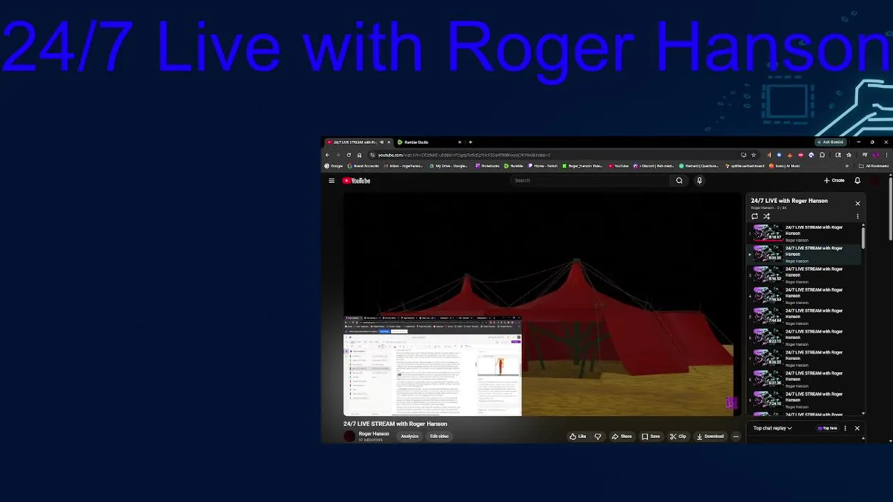The height and width of the screenshot is (502, 893).
Task: Click the Edit video button
Action: 439,436
